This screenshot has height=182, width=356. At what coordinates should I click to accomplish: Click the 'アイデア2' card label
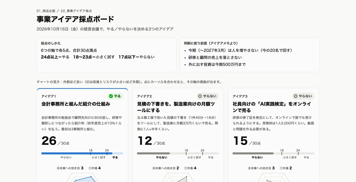click(144, 96)
